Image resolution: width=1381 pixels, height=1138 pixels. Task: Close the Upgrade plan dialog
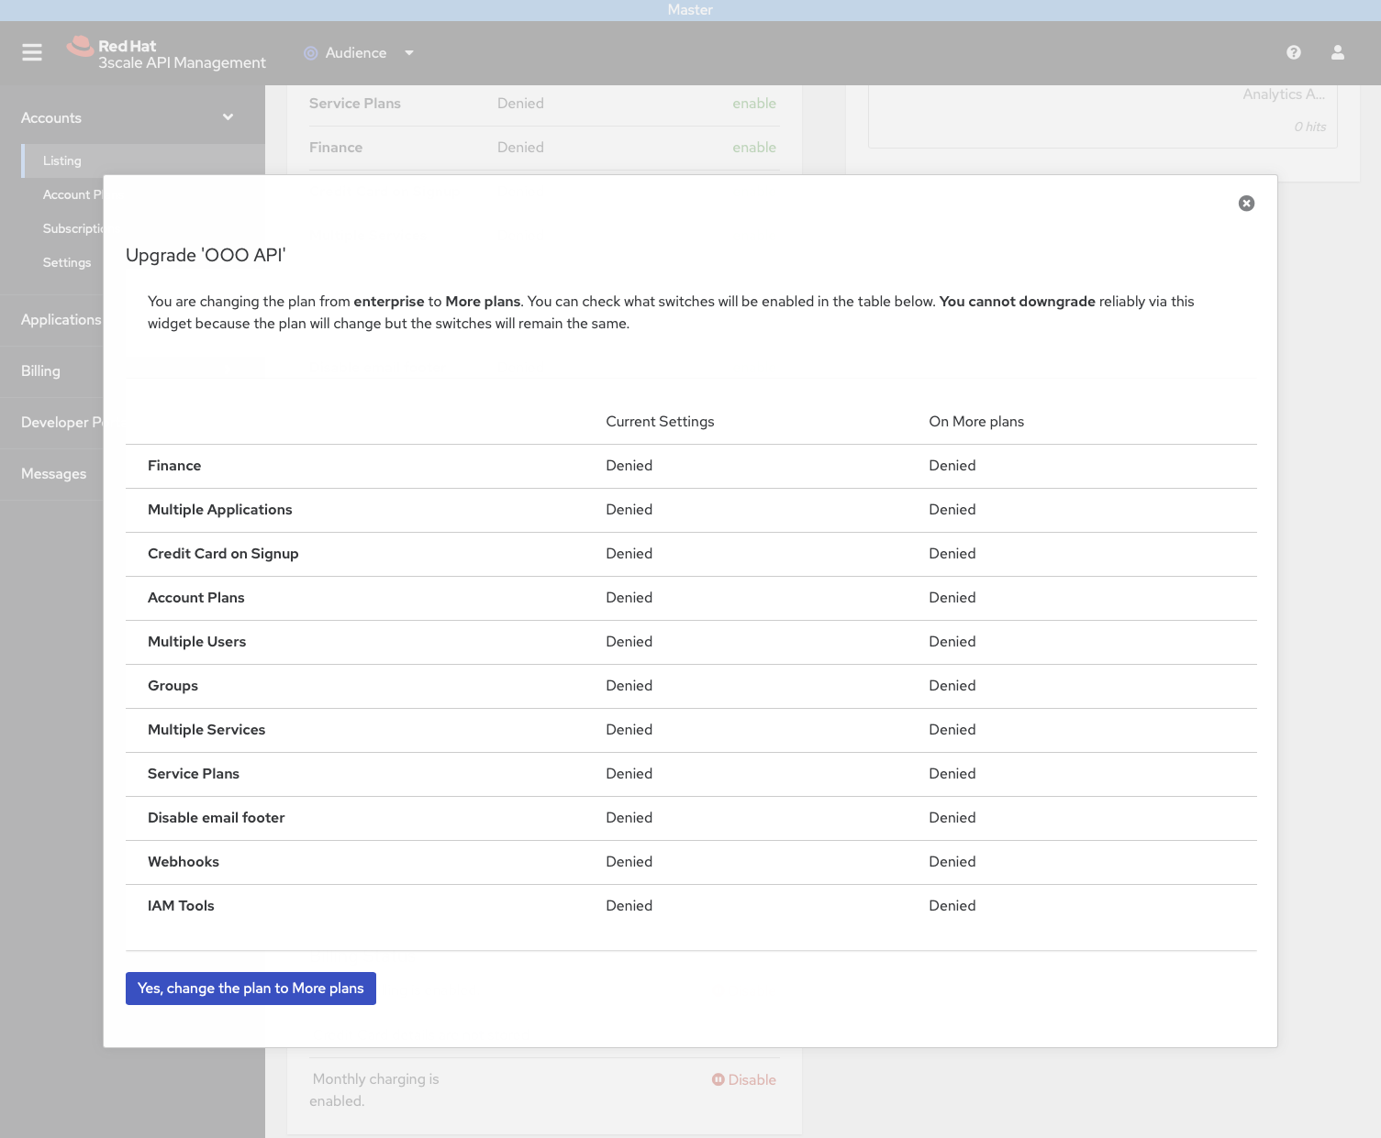(x=1246, y=204)
